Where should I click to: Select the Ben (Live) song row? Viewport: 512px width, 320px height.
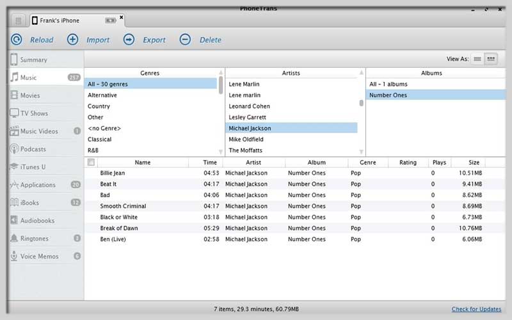[x=294, y=239]
